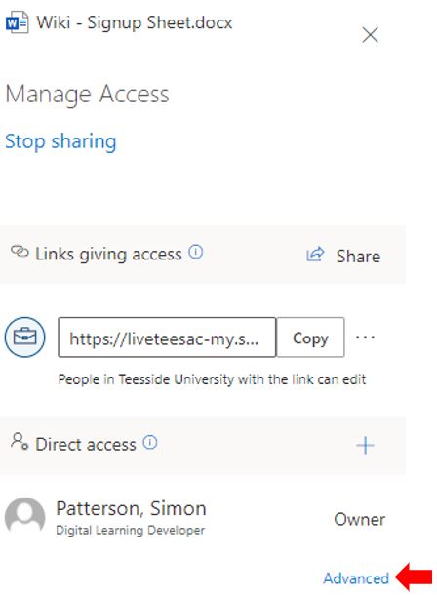The width and height of the screenshot is (437, 597).
Task: Select the sharing link URL field
Action: pyautogui.click(x=167, y=338)
